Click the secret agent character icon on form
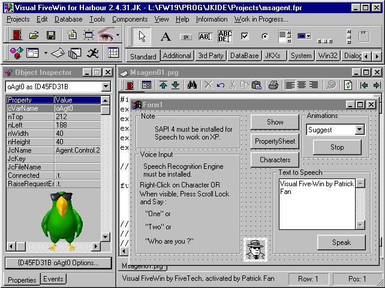 [257, 248]
